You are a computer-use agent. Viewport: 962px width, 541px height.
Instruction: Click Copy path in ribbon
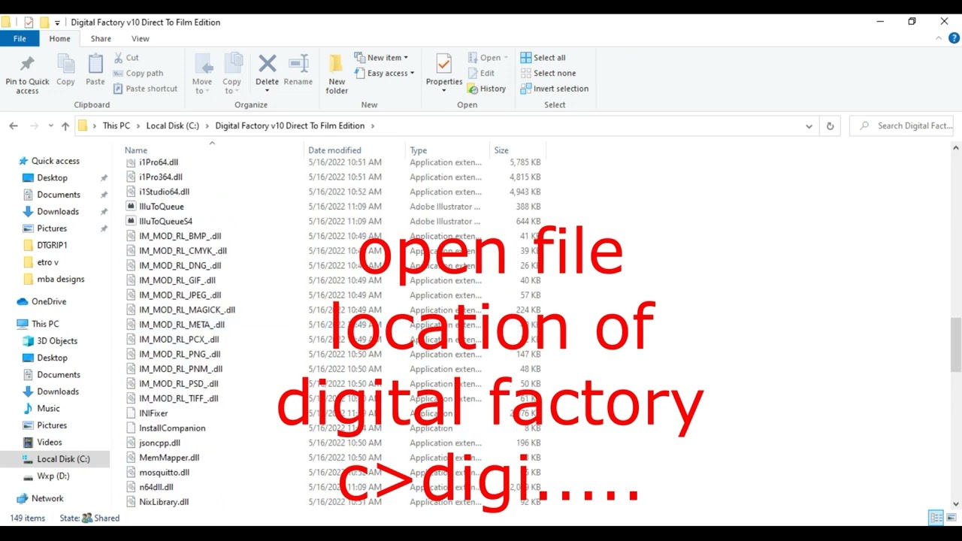[x=138, y=73]
